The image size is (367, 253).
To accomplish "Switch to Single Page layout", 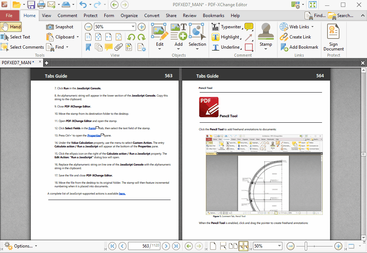I will (x=213, y=246).
